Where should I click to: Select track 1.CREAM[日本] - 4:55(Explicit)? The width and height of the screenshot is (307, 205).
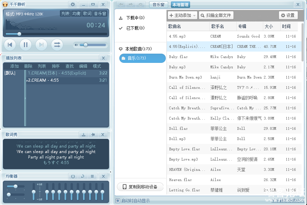coord(67,73)
